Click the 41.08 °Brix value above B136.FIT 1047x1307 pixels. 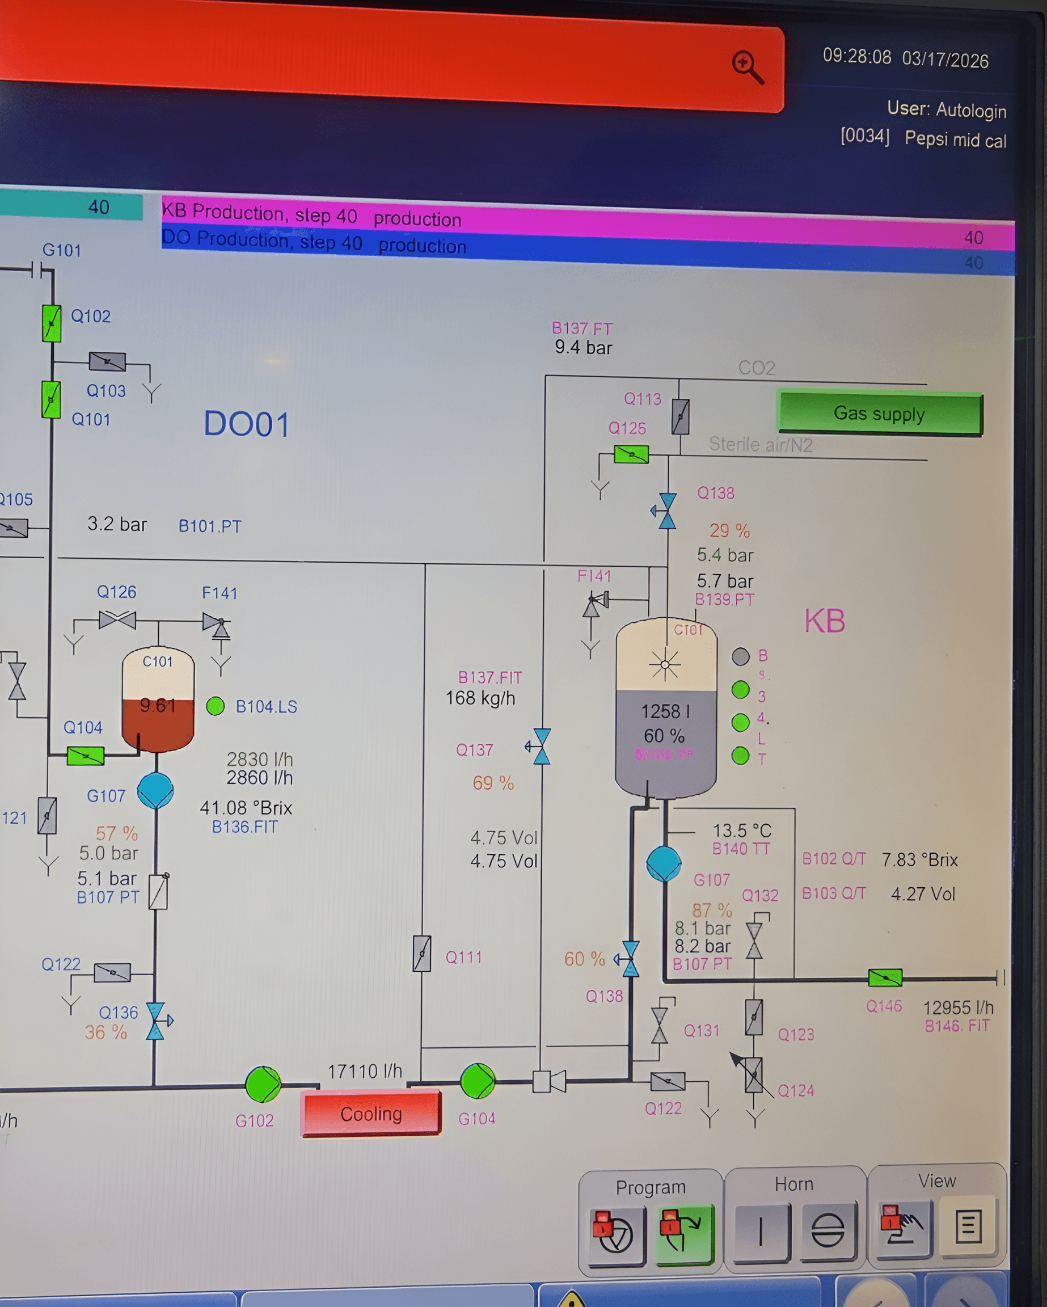pos(246,807)
